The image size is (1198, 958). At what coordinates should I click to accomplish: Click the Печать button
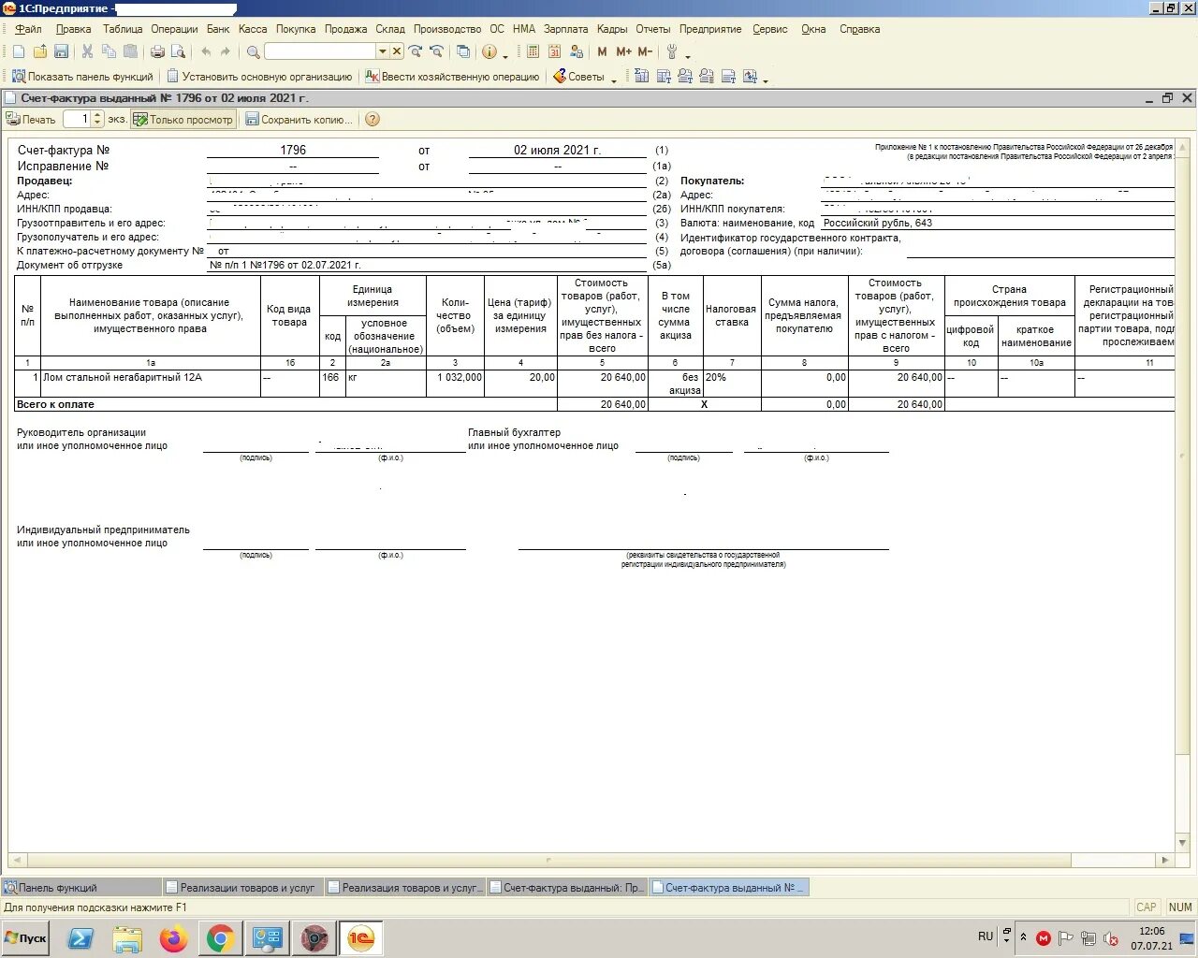point(31,120)
